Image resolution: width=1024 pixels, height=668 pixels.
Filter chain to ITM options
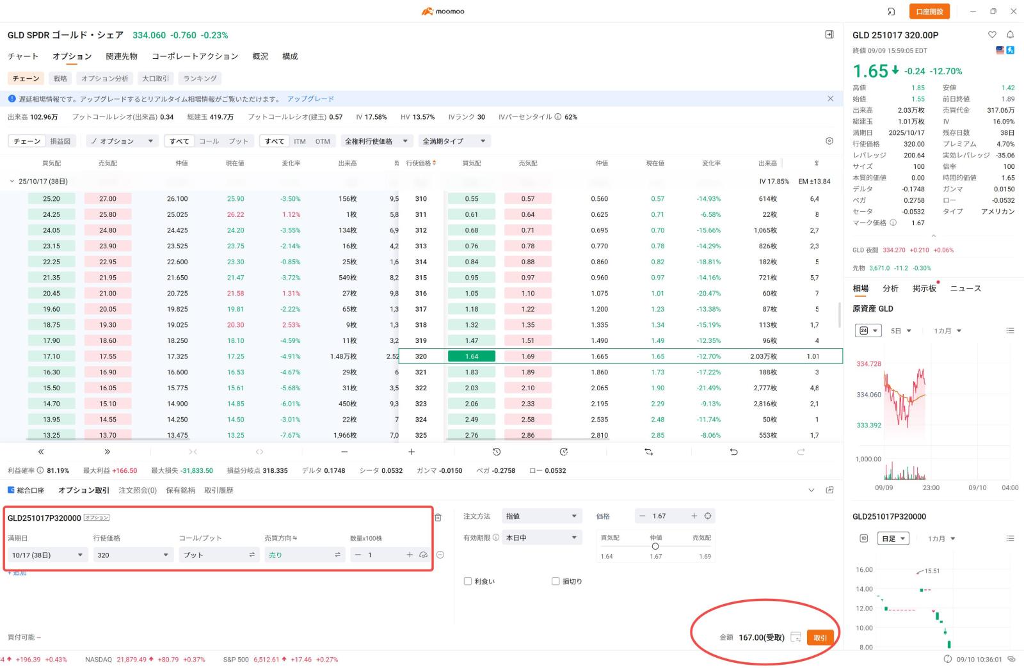300,141
